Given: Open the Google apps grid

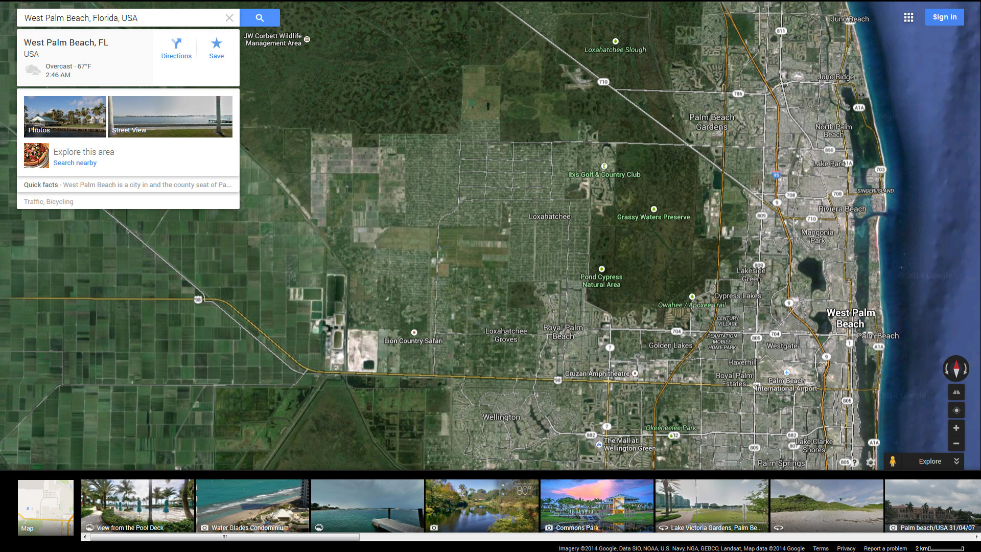Looking at the screenshot, I should [x=908, y=17].
